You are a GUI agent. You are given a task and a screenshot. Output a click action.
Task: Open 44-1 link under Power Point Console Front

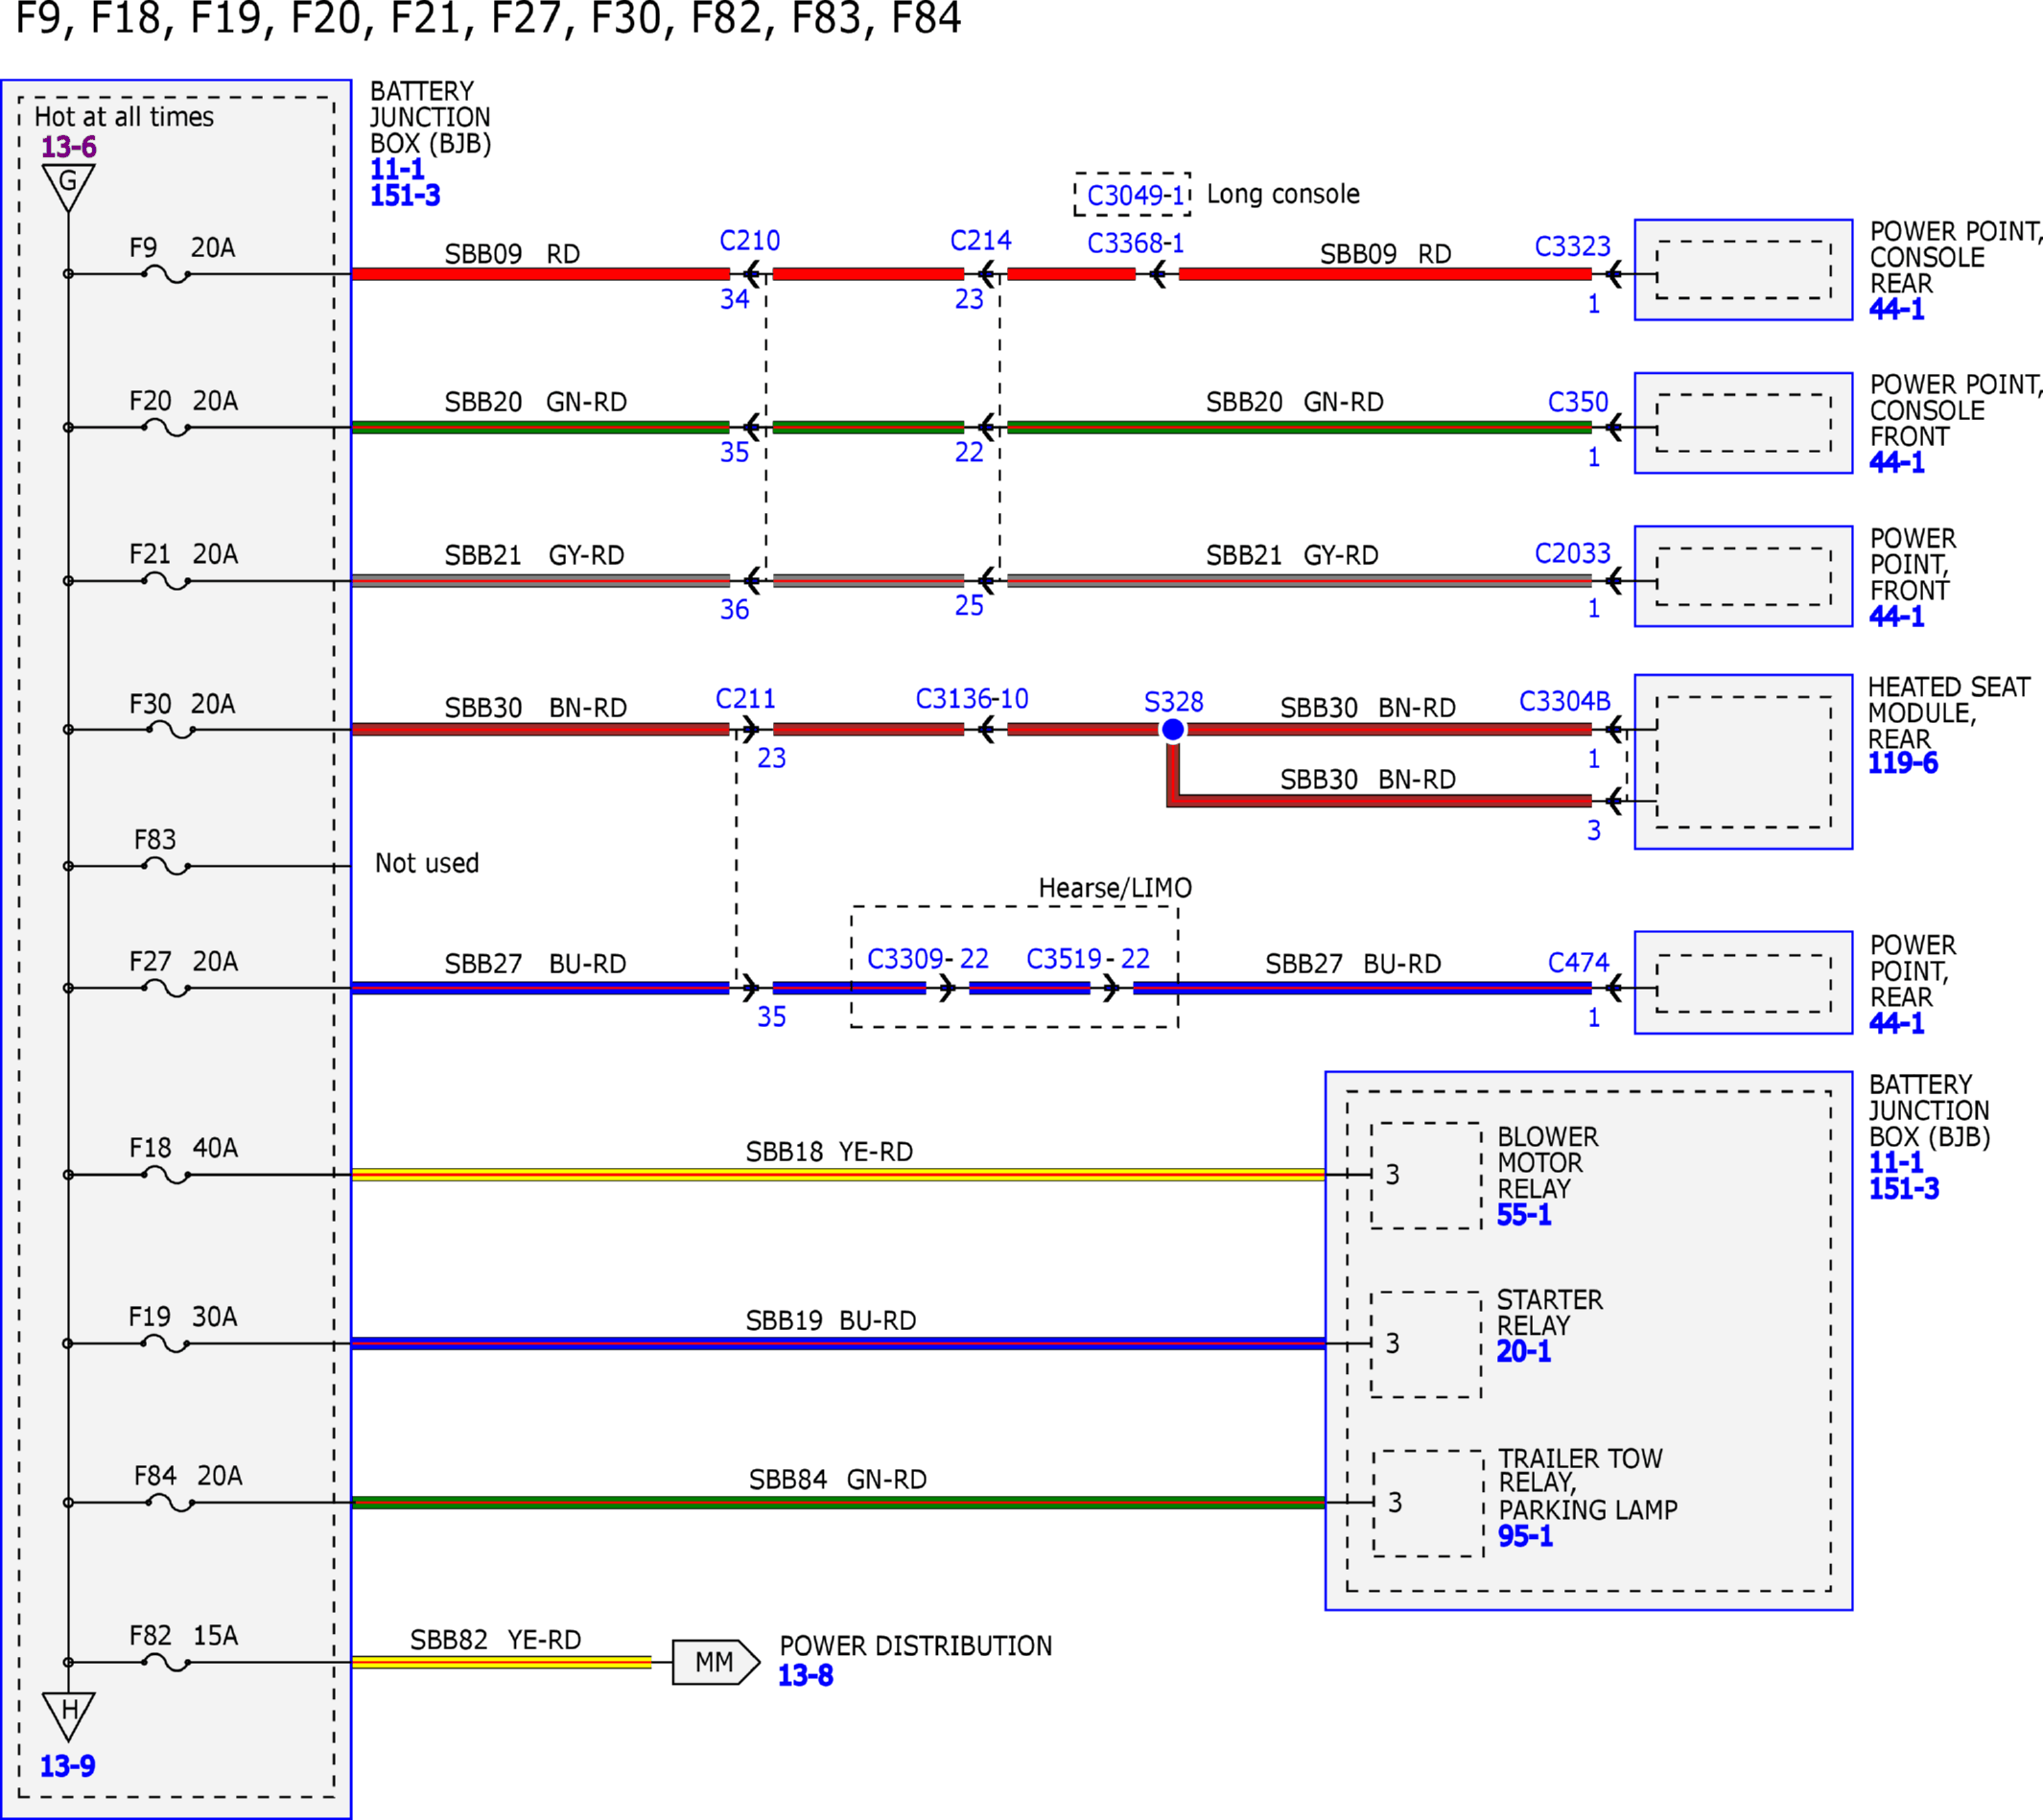1897,462
